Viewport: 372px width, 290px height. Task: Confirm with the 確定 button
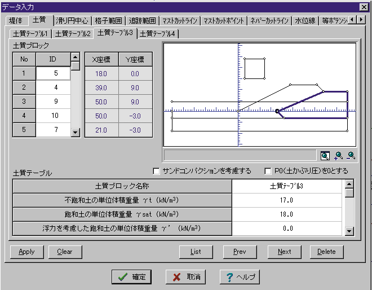coord(131,277)
